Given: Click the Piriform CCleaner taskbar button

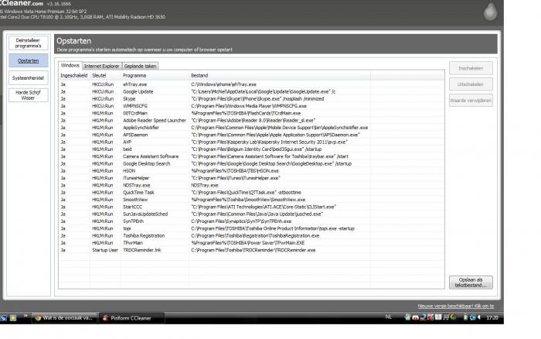Looking at the screenshot, I should [131, 318].
